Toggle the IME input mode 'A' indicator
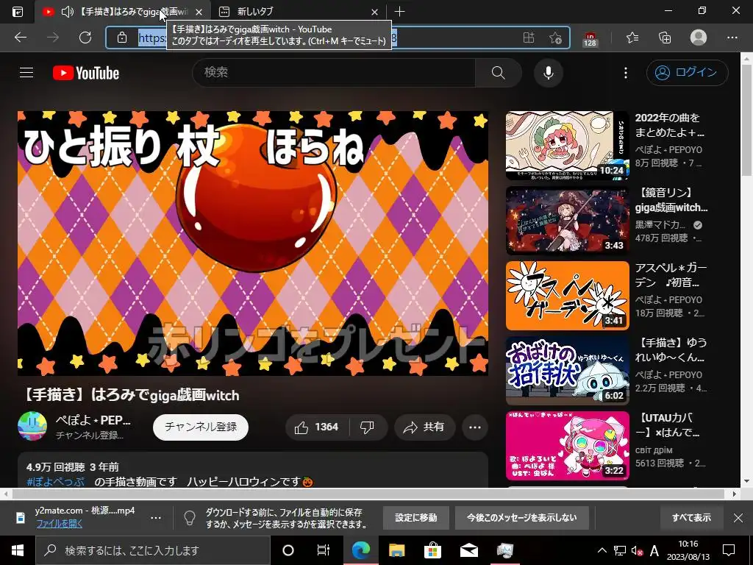Viewport: 753px width, 565px height. tap(654, 550)
